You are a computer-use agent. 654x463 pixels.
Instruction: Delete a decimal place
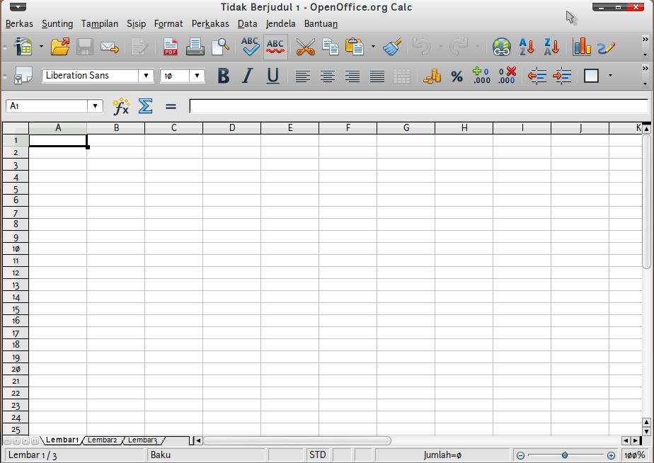tap(507, 76)
